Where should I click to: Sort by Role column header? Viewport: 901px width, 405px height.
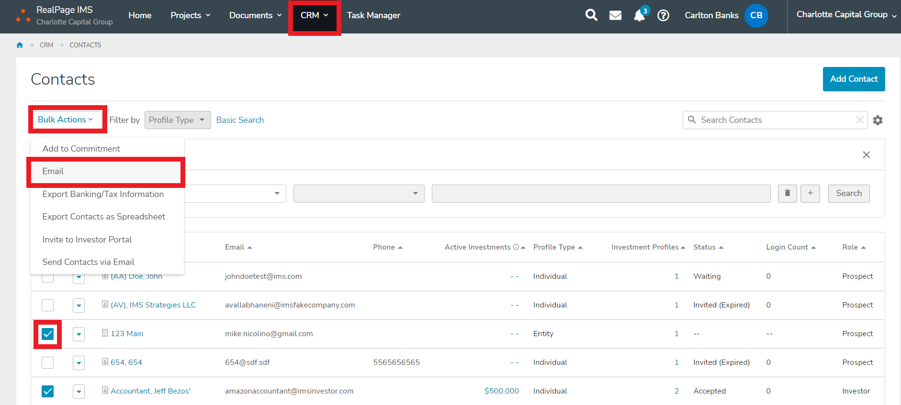click(x=854, y=247)
